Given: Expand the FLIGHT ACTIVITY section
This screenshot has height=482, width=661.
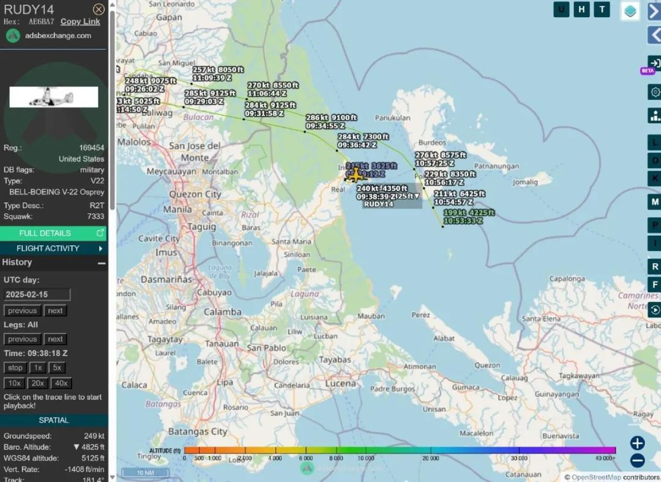Looking at the screenshot, I should tap(53, 248).
